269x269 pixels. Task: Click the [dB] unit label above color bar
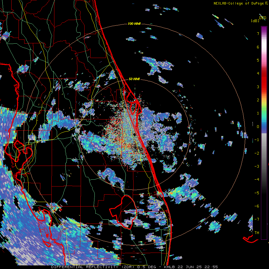point(255,21)
